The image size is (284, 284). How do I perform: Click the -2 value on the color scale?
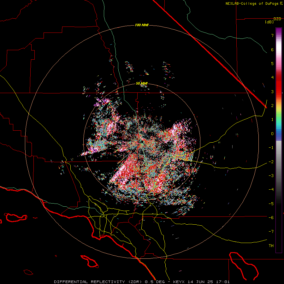[271, 162]
